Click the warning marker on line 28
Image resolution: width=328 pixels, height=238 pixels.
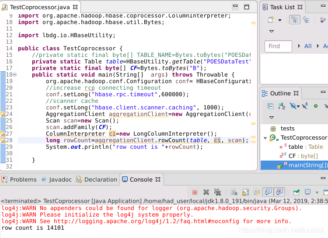point(3,140)
